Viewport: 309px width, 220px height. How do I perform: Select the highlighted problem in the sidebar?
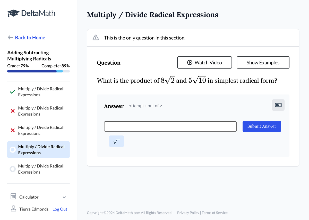38,149
